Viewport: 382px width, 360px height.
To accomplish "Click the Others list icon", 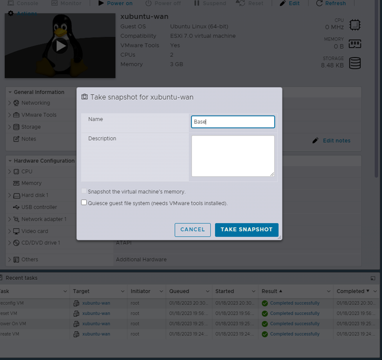I will pos(16,260).
